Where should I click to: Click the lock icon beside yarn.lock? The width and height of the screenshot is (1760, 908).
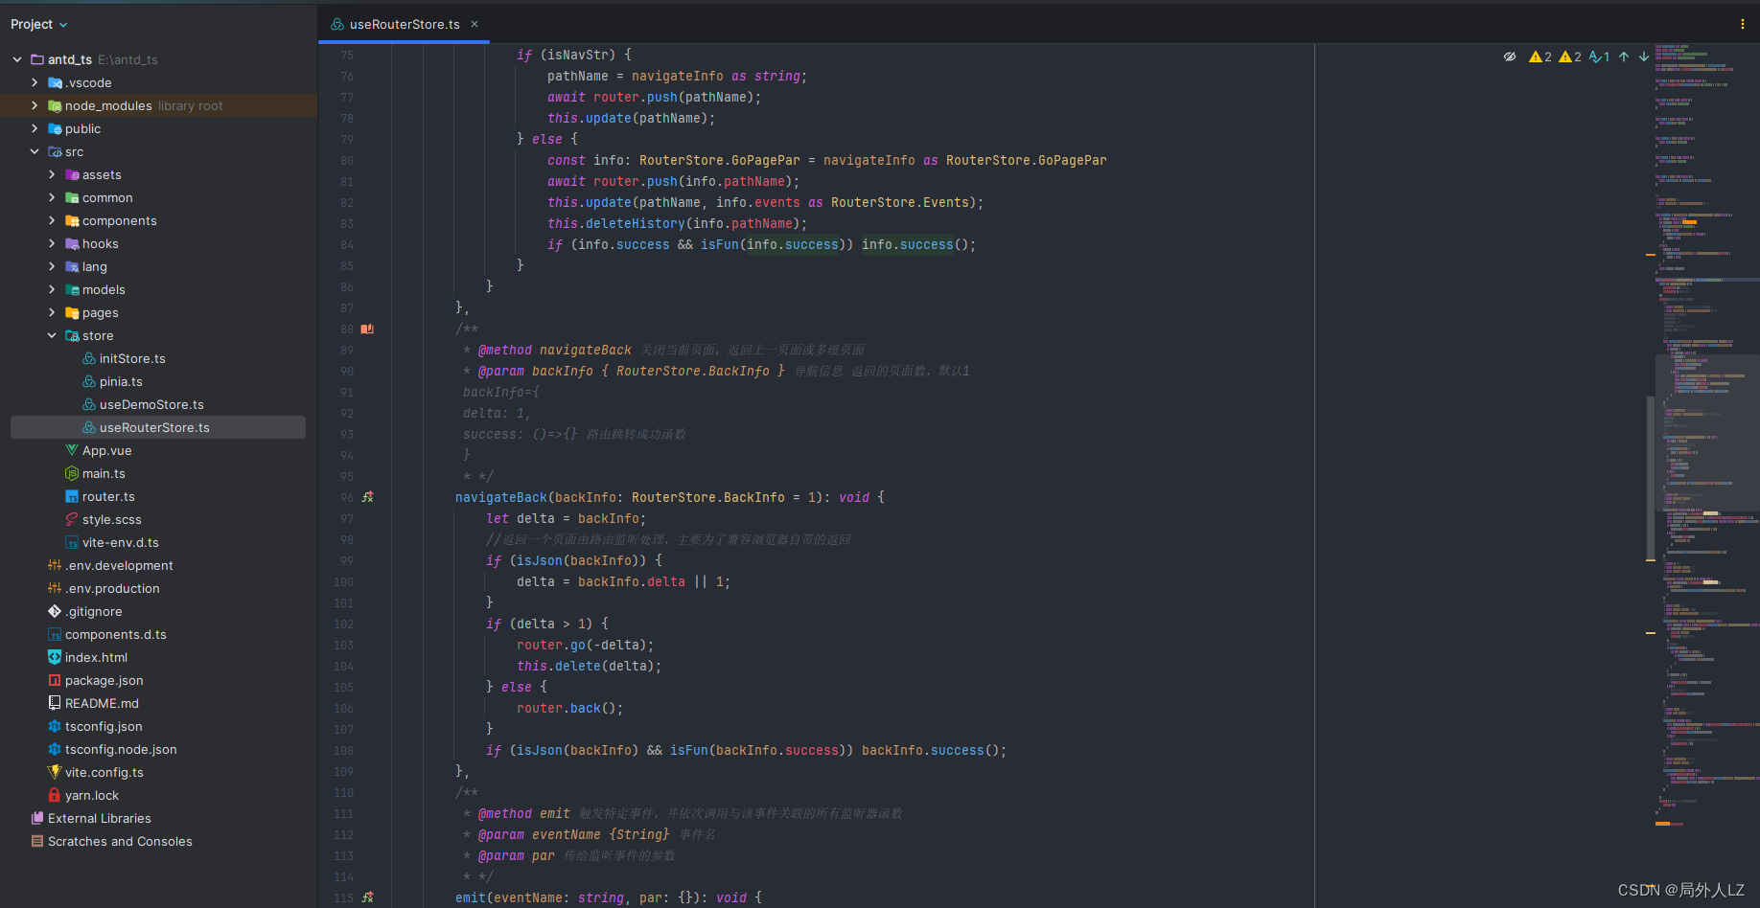pyautogui.click(x=55, y=795)
